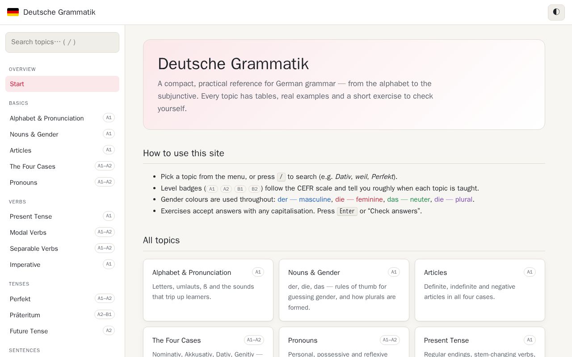
Task: Open Modal Verbs sidebar item
Action: (x=62, y=232)
